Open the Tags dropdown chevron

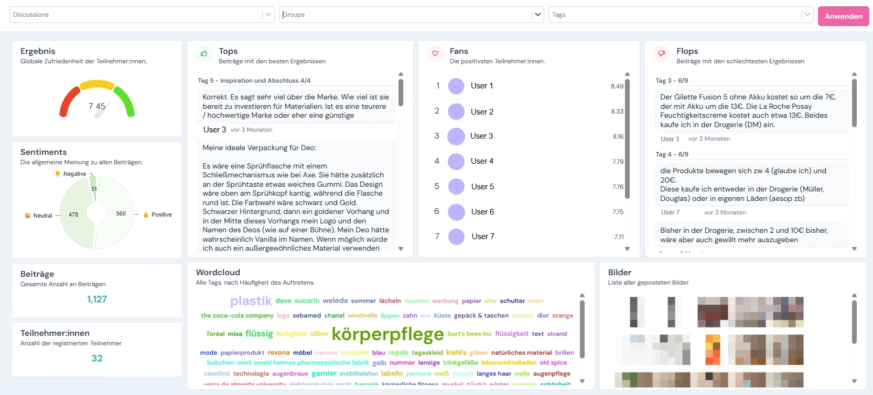(x=807, y=15)
